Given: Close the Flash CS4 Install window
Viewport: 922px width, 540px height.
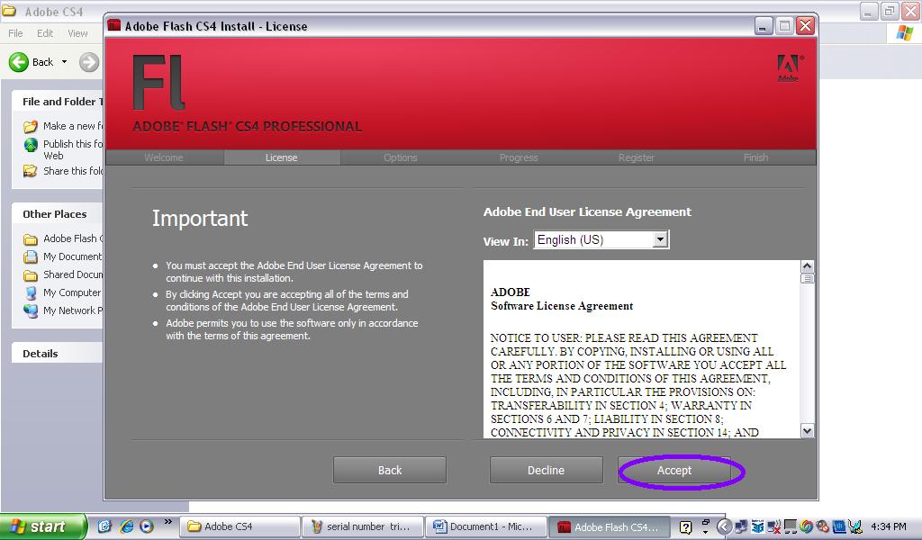Looking at the screenshot, I should (806, 26).
